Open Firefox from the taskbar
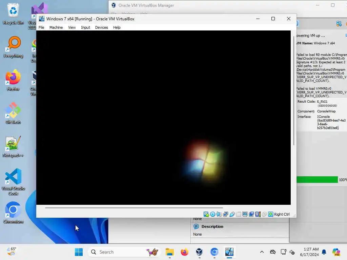 (x=184, y=252)
